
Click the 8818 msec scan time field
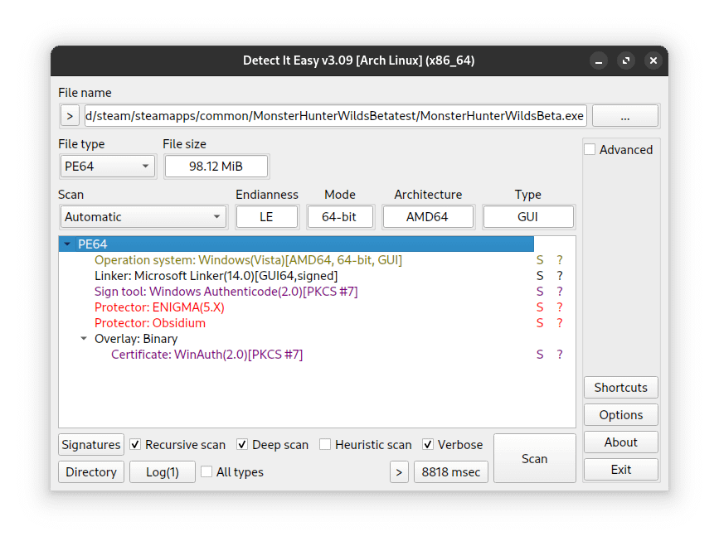[x=451, y=472]
